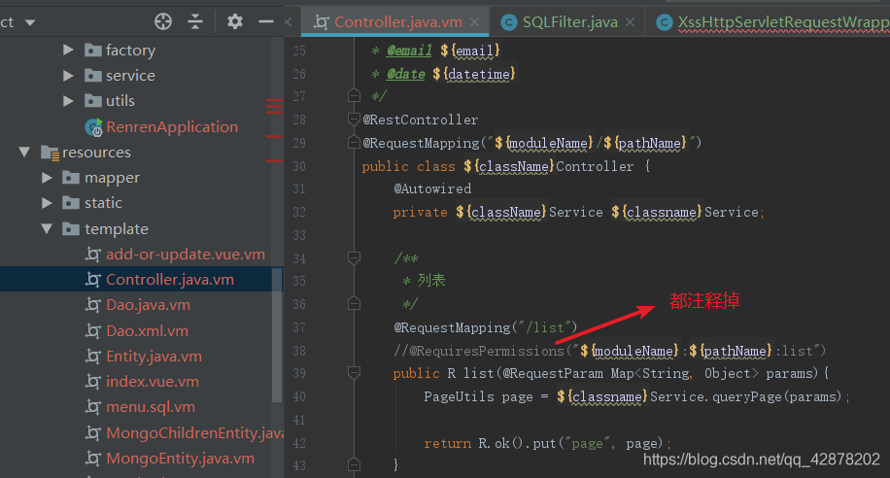The image size is (890, 478).
Task: Click the 'return R.ok().put' statement
Action: pyautogui.click(x=547, y=443)
